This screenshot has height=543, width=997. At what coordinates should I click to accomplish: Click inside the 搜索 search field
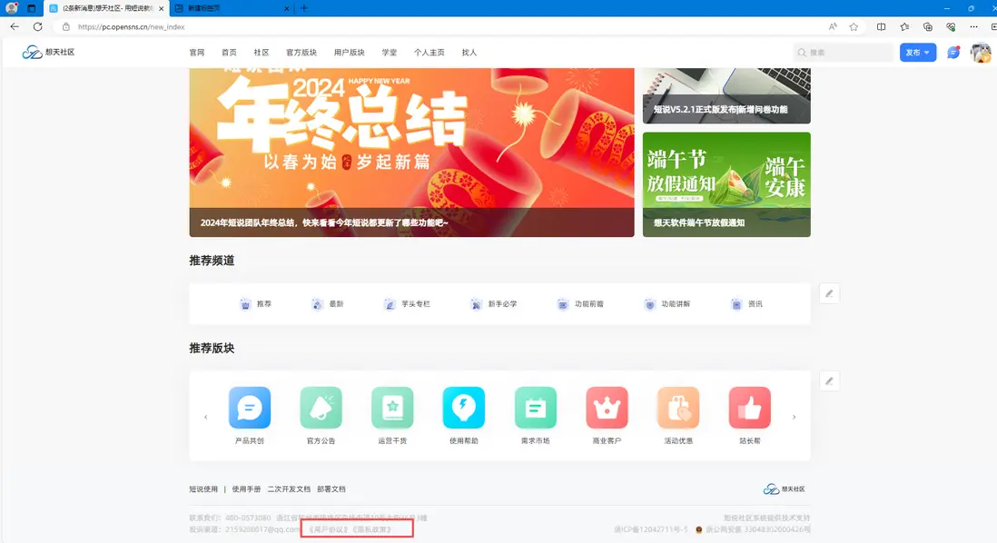pyautogui.click(x=844, y=52)
